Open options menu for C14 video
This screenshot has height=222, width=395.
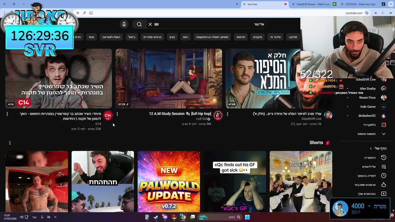7,114
